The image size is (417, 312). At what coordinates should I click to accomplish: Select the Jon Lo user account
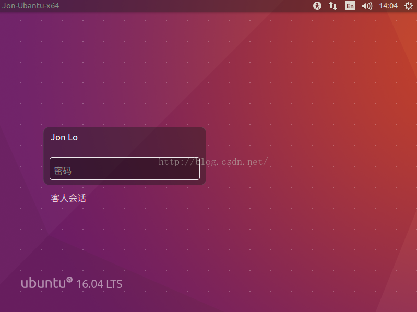click(x=64, y=137)
